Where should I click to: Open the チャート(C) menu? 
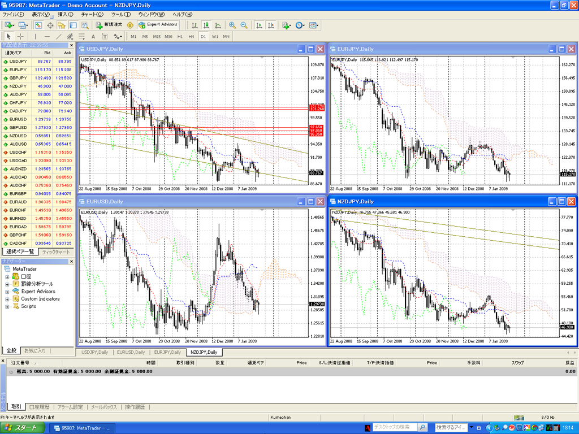(92, 14)
